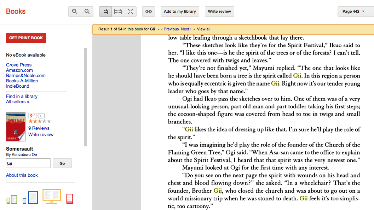Open the 9 Reviews link
Viewport: 374px width, 210px height.
[x=39, y=128]
